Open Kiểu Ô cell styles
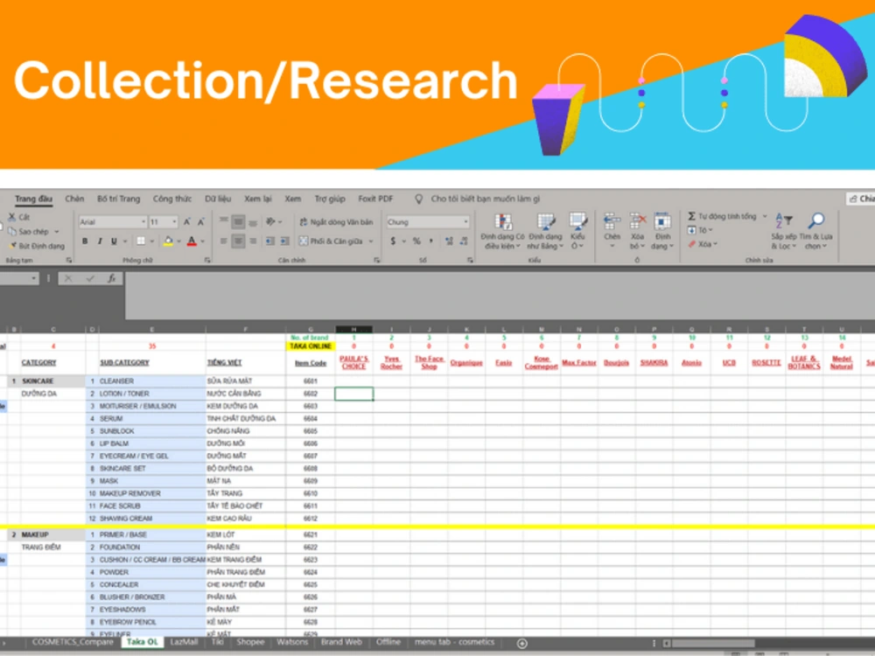The width and height of the screenshot is (875, 656). (577, 232)
